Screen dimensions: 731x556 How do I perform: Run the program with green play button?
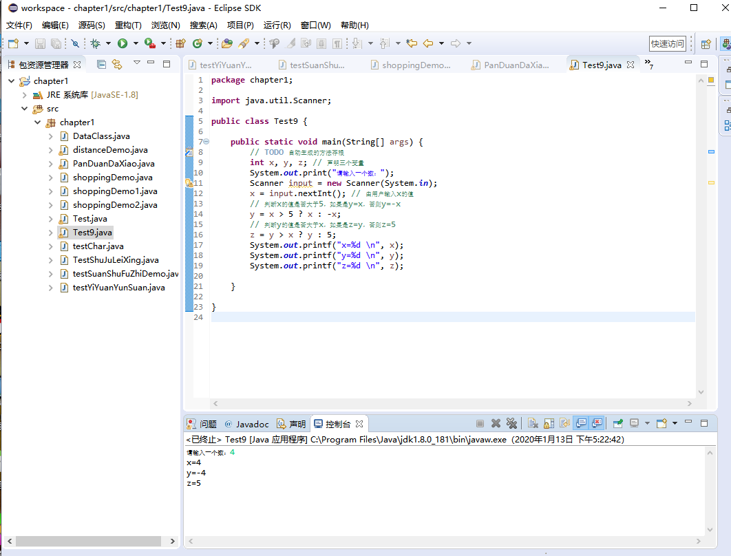tap(122, 43)
